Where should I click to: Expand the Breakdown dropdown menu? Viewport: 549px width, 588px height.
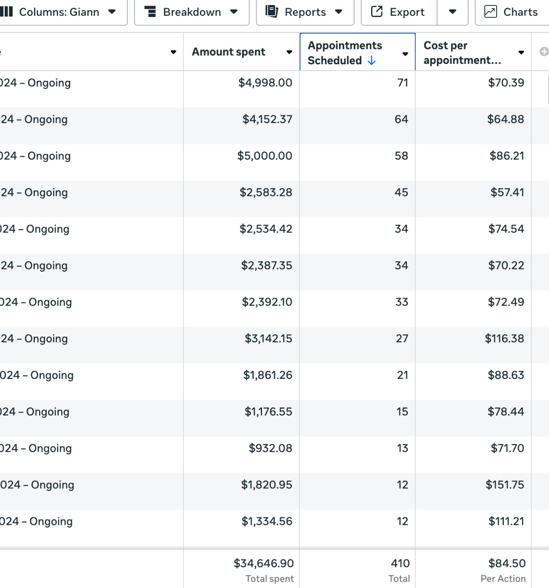(234, 12)
